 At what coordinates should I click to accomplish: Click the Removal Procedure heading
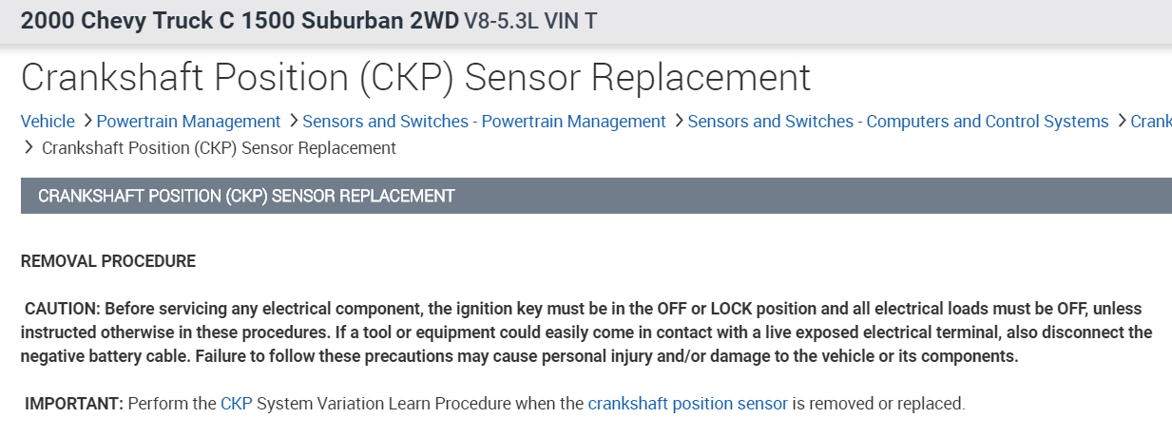tap(108, 261)
